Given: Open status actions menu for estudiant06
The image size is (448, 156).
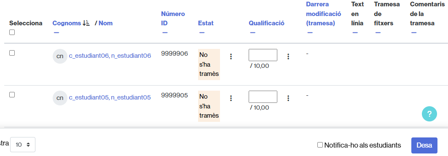Looking at the screenshot, I should click(231, 56).
